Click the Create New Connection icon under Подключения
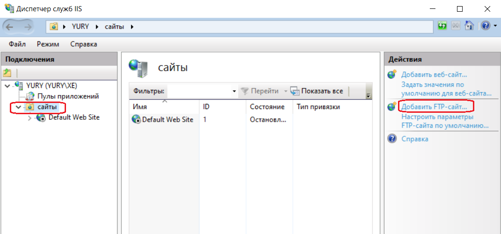 pos(7,73)
